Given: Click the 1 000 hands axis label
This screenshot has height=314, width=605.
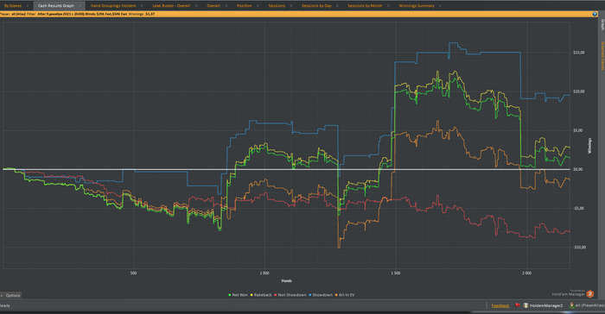Looking at the screenshot, I should 264,273.
